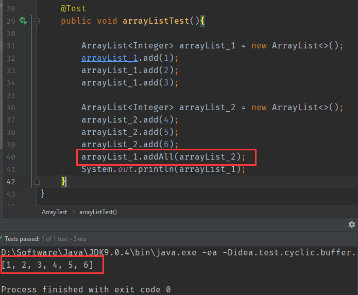Click underlined arrayList_1 on line 32
The height and width of the screenshot is (295, 358).
click(110, 58)
